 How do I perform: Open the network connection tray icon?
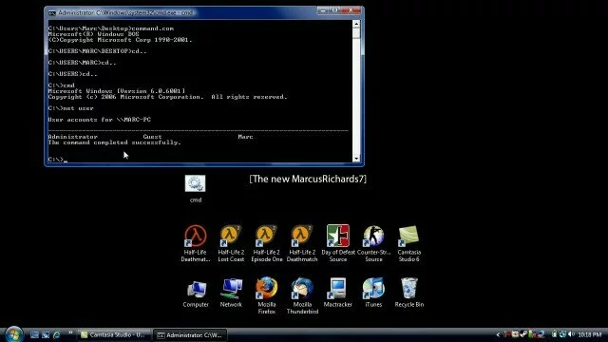[x=562, y=334]
